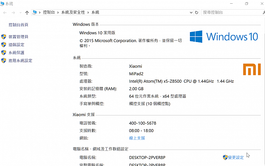The image size is (265, 166).
Task: Click the MiPad2 model value
Action: [136, 74]
